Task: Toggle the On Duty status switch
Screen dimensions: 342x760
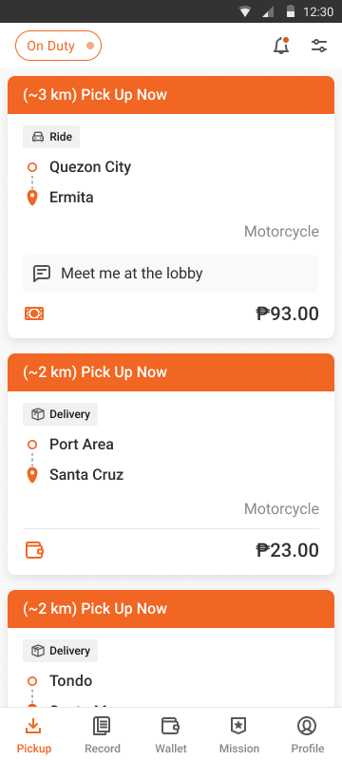Action: (x=58, y=46)
